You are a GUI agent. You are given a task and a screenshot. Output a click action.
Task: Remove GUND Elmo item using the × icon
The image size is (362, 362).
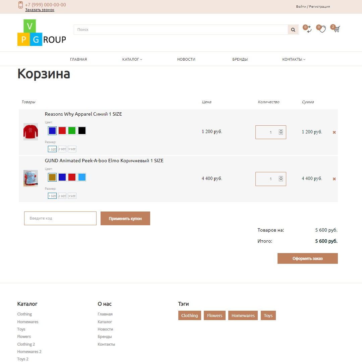(x=334, y=179)
